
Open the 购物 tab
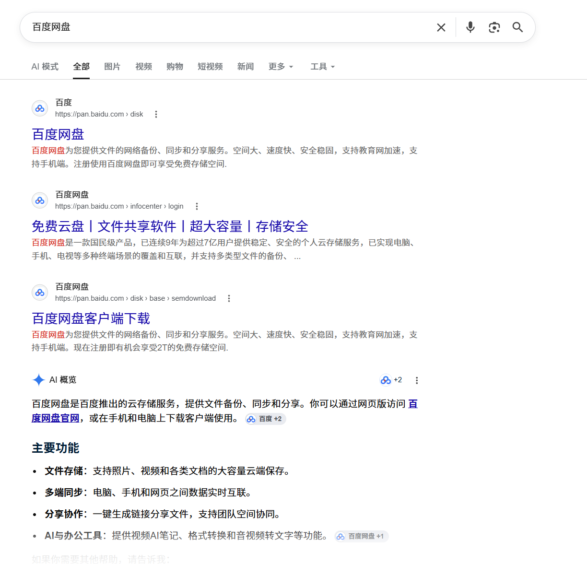tap(175, 67)
